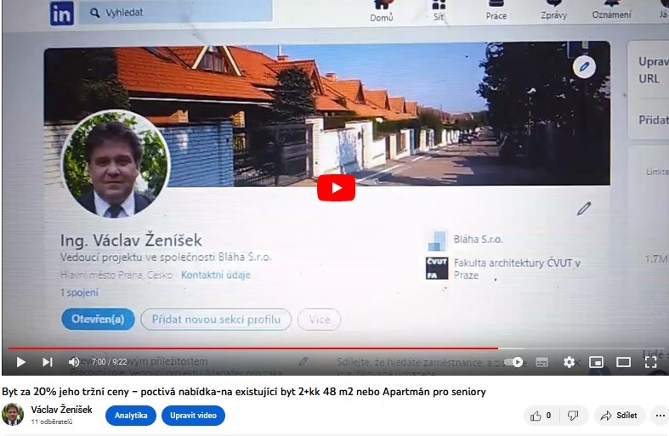Click the 11 odběratelů subscriber count
This screenshot has height=436, width=669.
pyautogui.click(x=52, y=422)
